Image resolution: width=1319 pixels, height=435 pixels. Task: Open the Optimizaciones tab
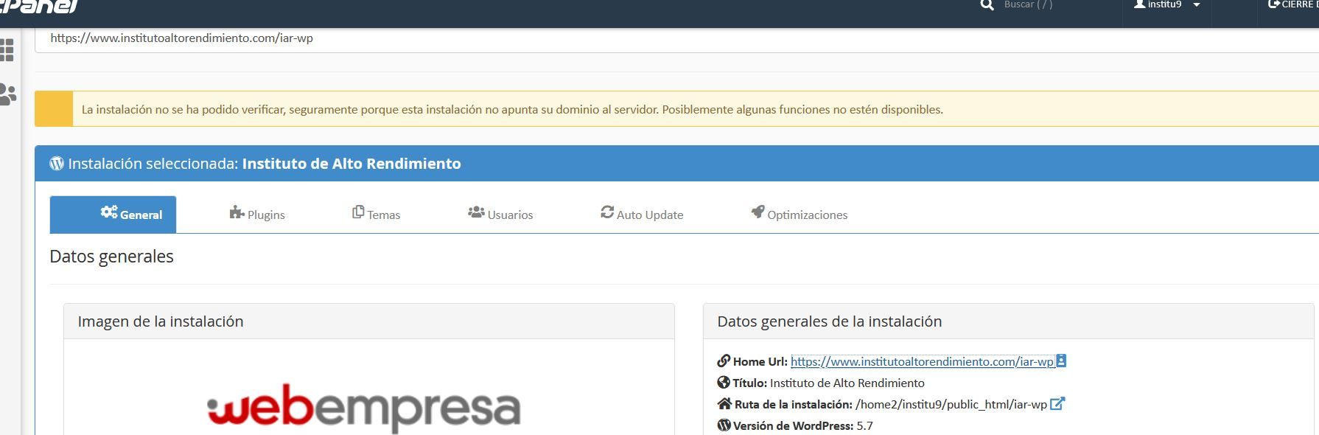[x=799, y=215]
